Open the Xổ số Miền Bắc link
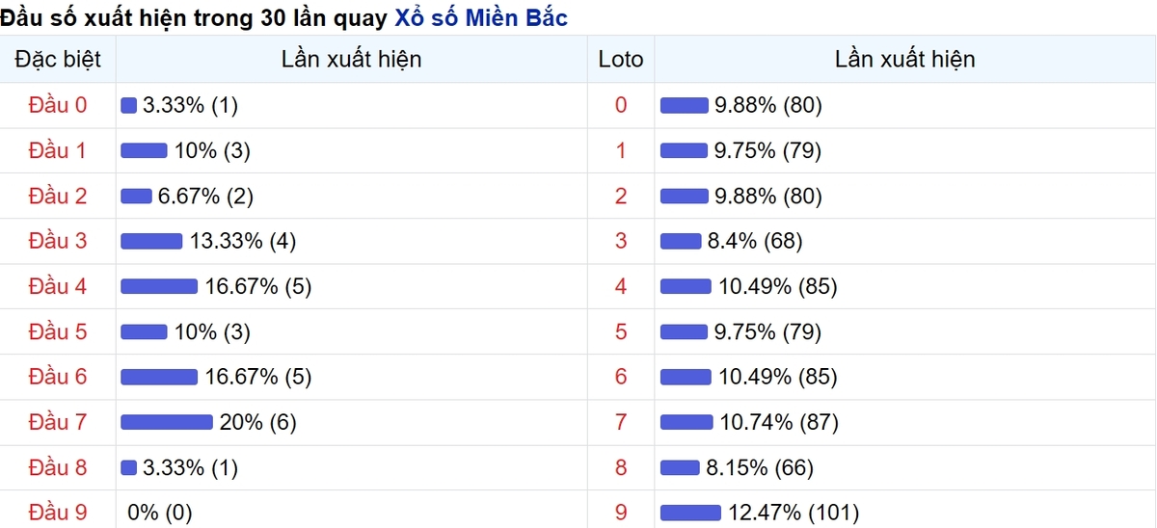Screen dimensions: 1157x528 pyautogui.click(x=481, y=17)
